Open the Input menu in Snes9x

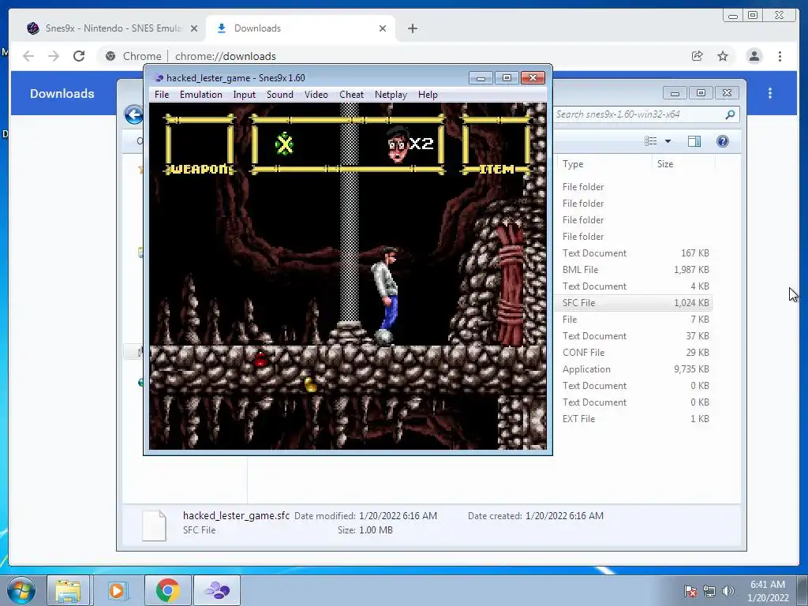[244, 95]
